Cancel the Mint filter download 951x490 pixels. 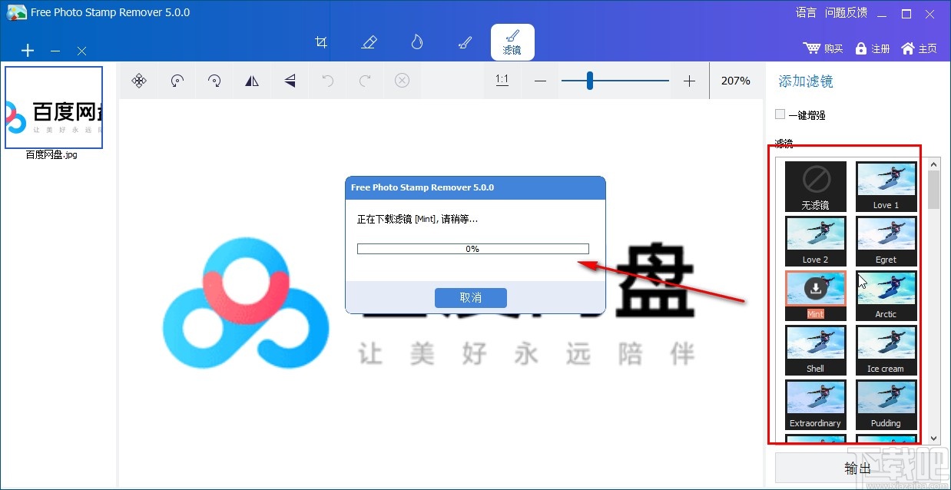pyautogui.click(x=471, y=297)
